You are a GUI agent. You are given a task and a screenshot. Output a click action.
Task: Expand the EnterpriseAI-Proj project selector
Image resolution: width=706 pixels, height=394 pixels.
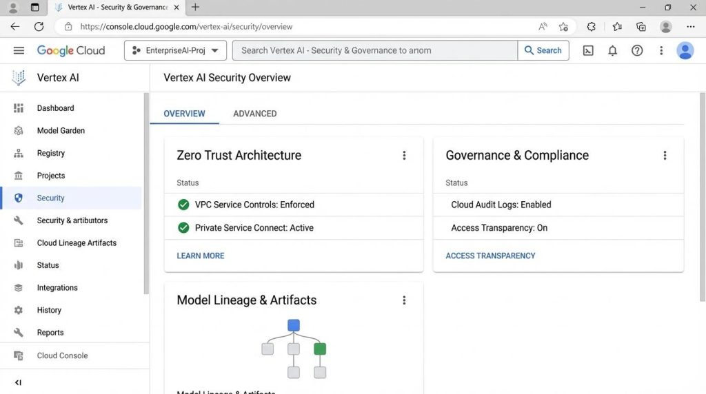pos(176,50)
